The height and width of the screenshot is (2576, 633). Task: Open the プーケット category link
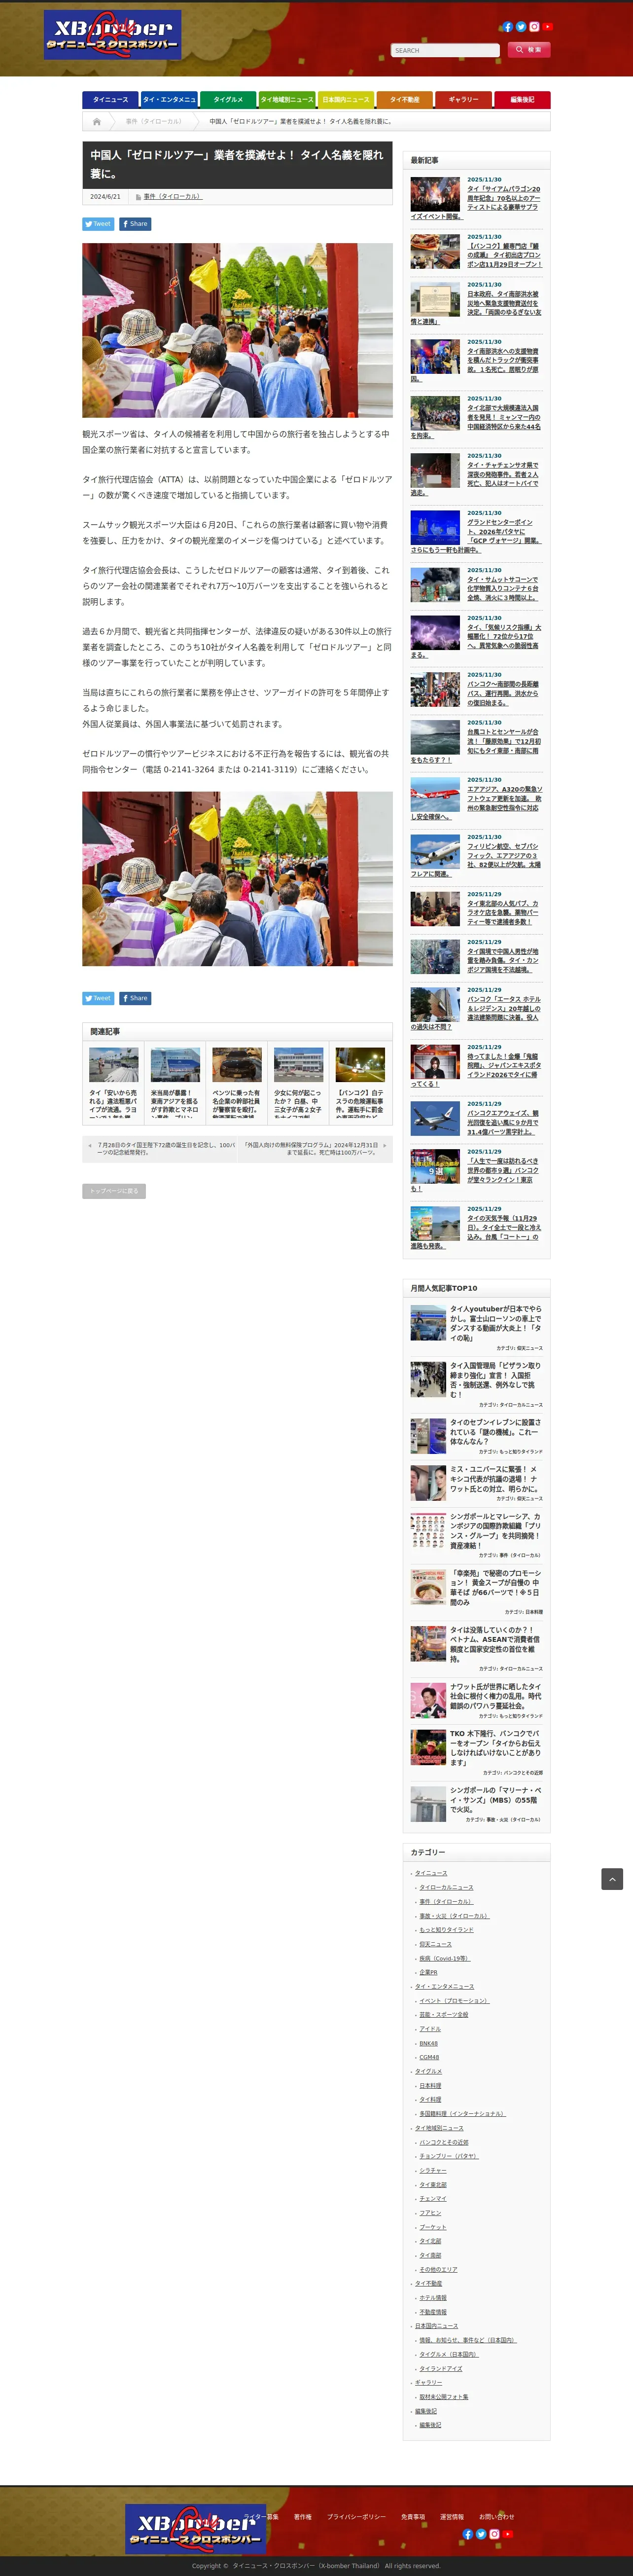click(433, 2227)
